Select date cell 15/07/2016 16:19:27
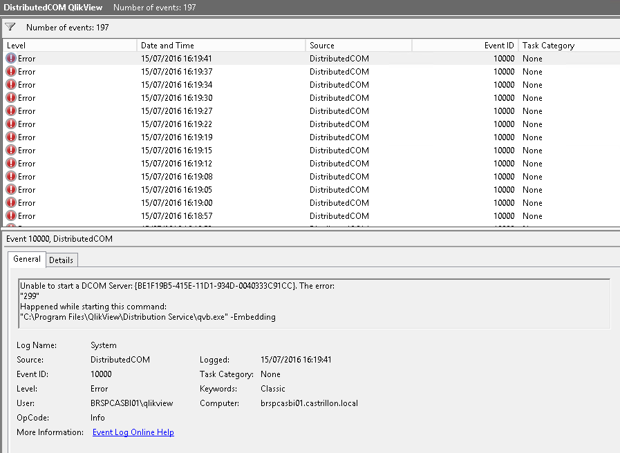The width and height of the screenshot is (620, 453). [x=176, y=110]
